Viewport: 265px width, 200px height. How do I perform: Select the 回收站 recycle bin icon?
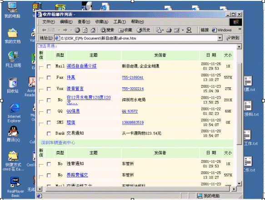[x=13, y=85]
